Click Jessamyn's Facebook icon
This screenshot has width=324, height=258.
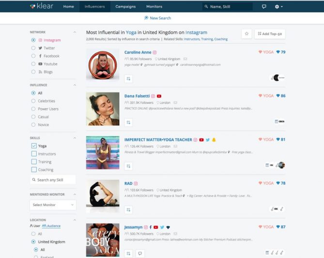click(x=151, y=227)
